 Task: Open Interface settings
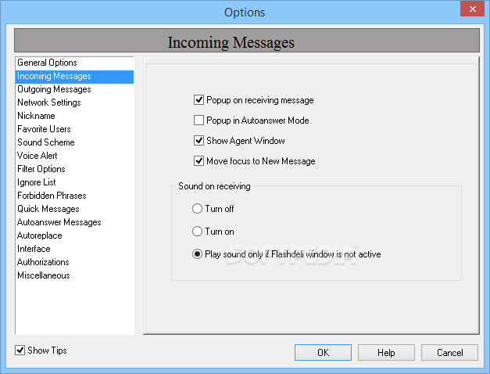[x=74, y=249]
